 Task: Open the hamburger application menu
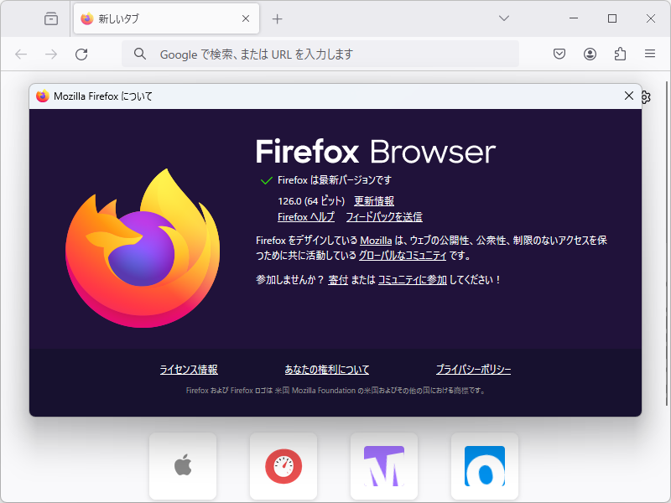coord(649,53)
